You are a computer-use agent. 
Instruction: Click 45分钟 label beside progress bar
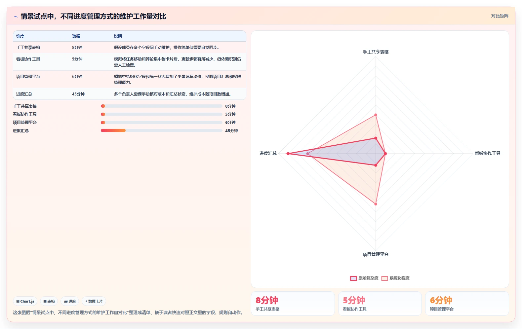pos(232,131)
